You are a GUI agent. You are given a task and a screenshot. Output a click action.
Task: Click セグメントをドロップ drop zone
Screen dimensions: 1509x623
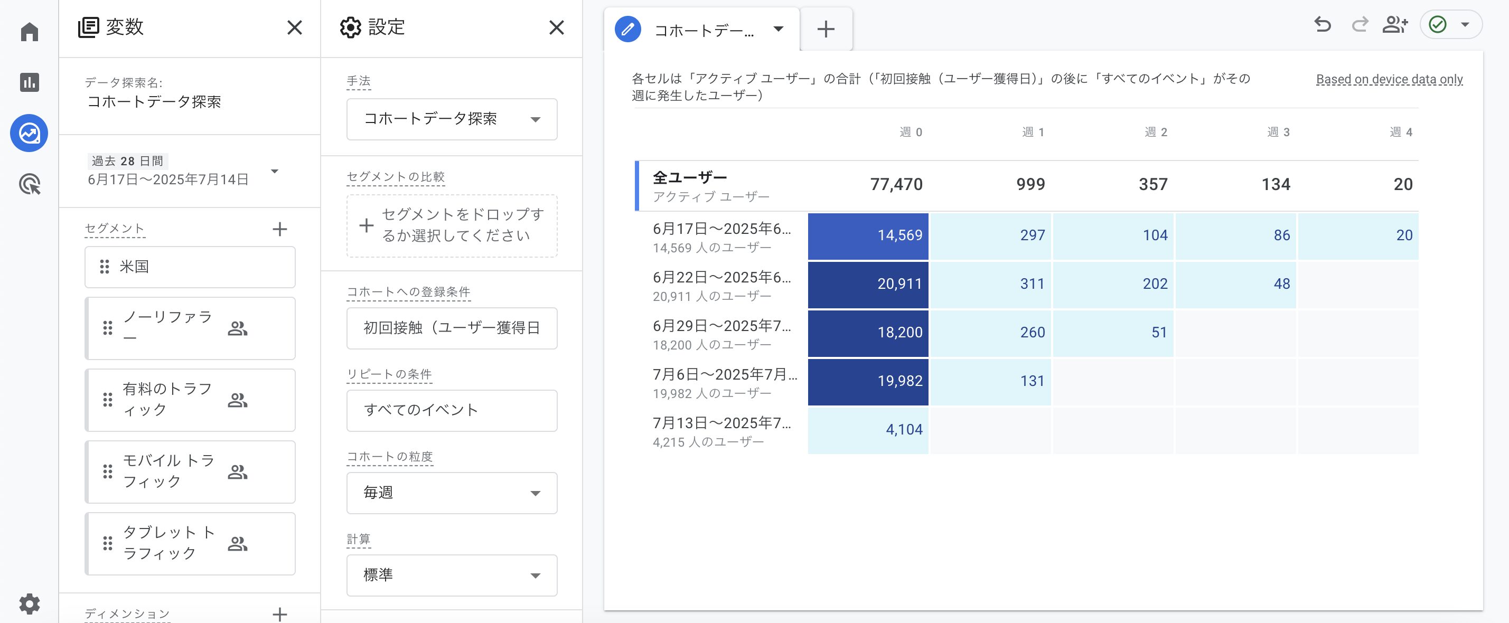(452, 225)
